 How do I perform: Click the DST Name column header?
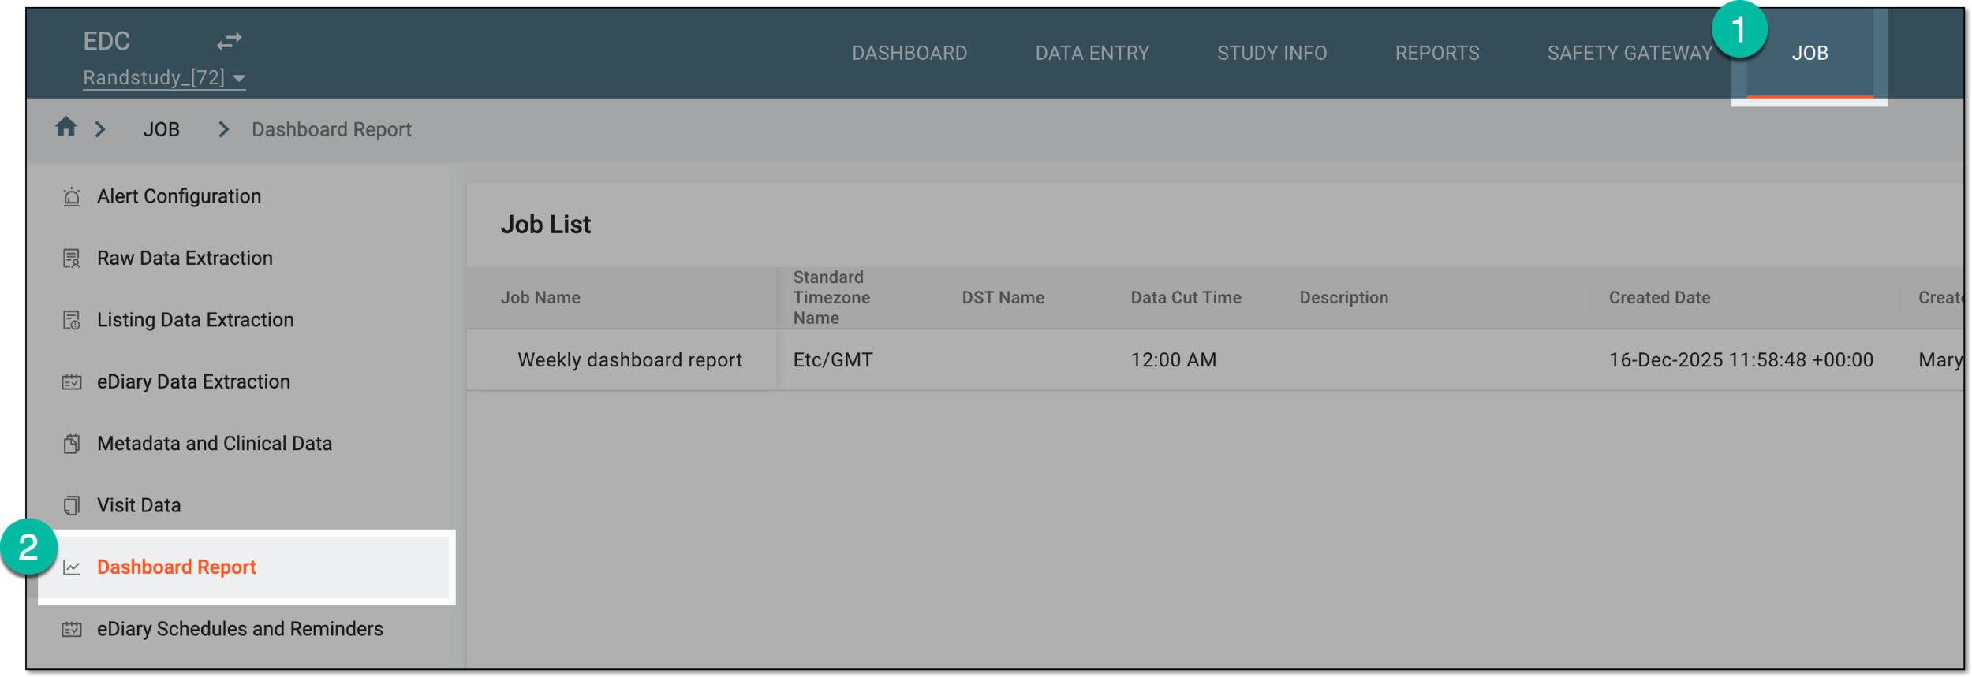coord(1003,298)
